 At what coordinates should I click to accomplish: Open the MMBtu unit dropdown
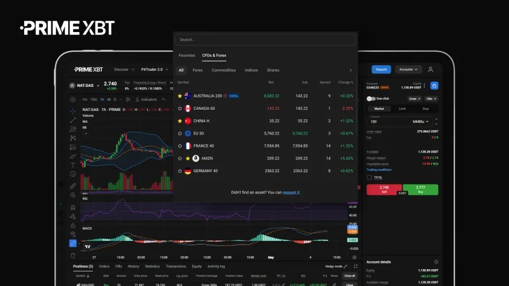pyautogui.click(x=421, y=122)
